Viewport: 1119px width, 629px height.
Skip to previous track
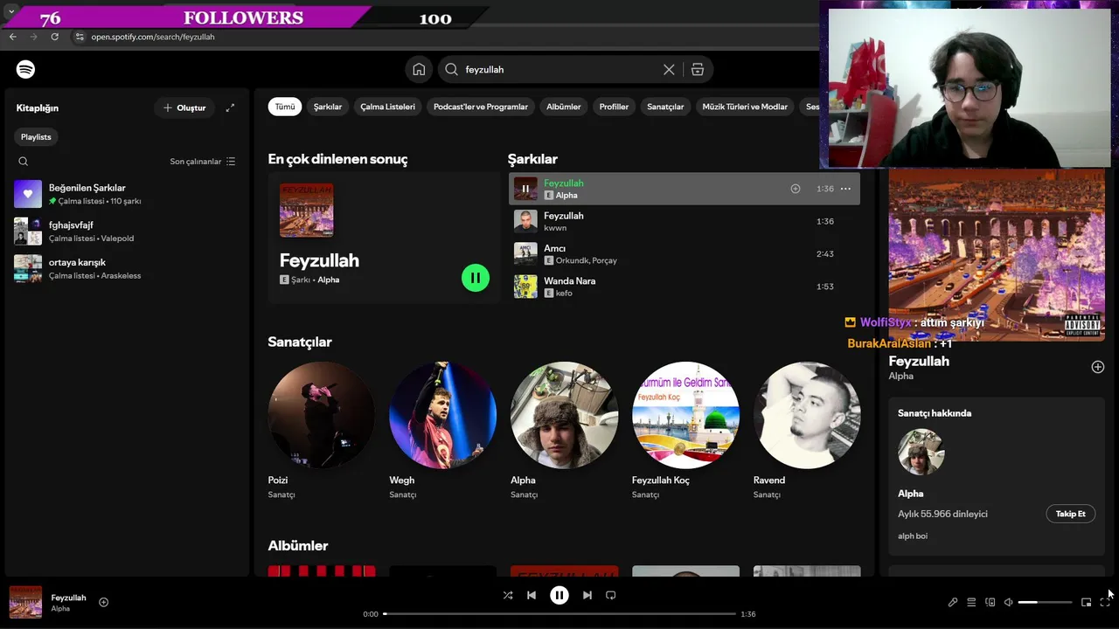click(x=532, y=595)
